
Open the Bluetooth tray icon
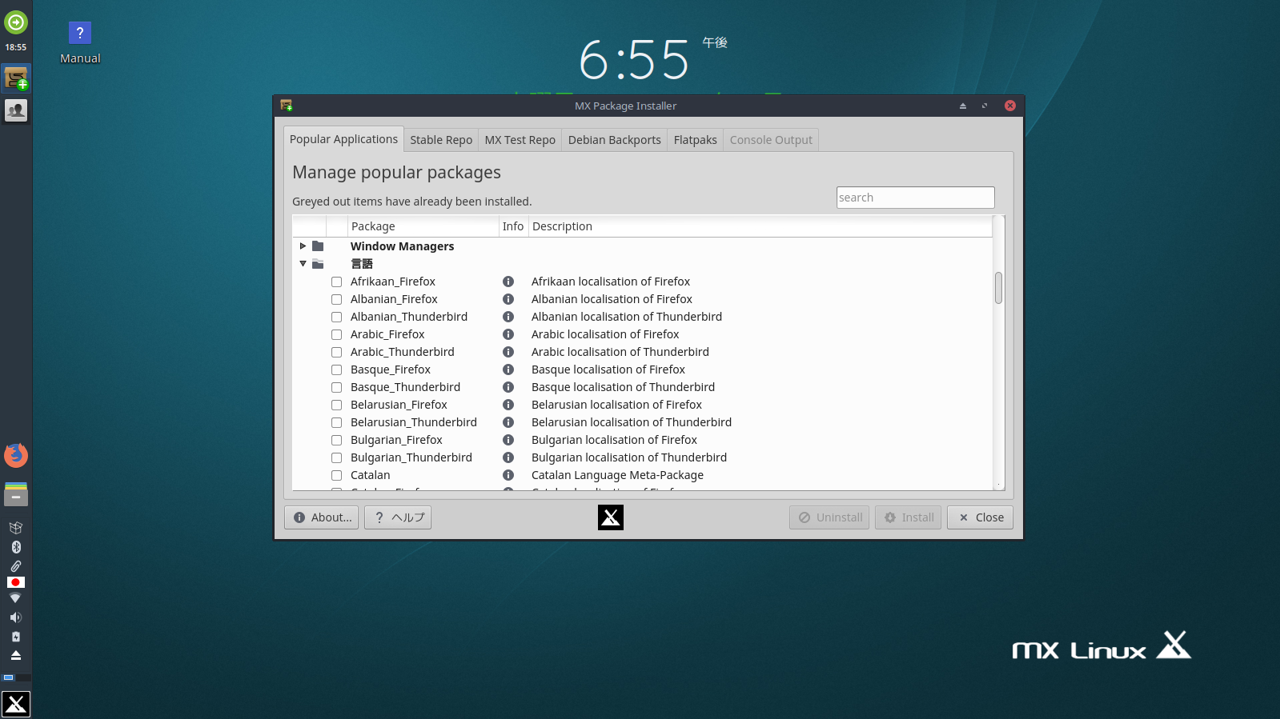coord(16,547)
